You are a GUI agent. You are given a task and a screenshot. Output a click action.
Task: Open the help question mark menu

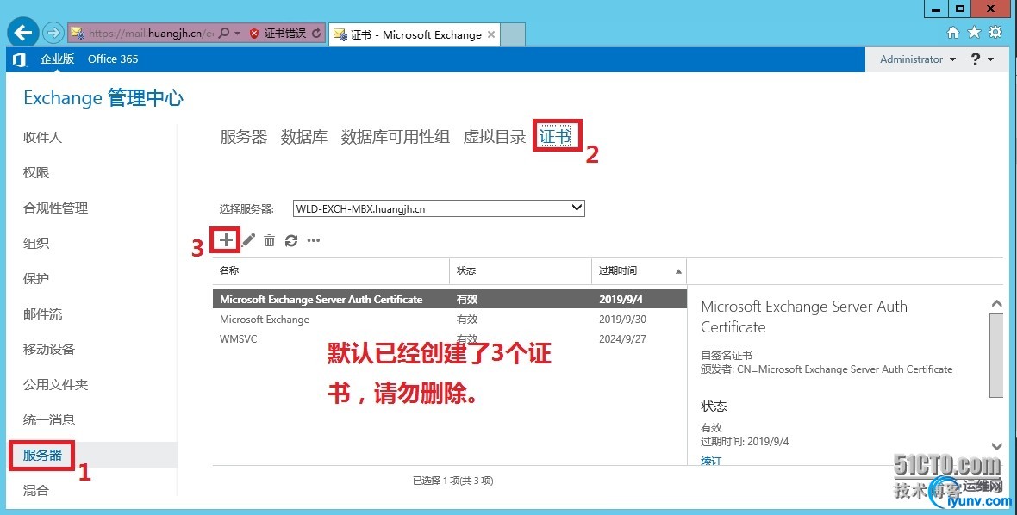tap(982, 59)
